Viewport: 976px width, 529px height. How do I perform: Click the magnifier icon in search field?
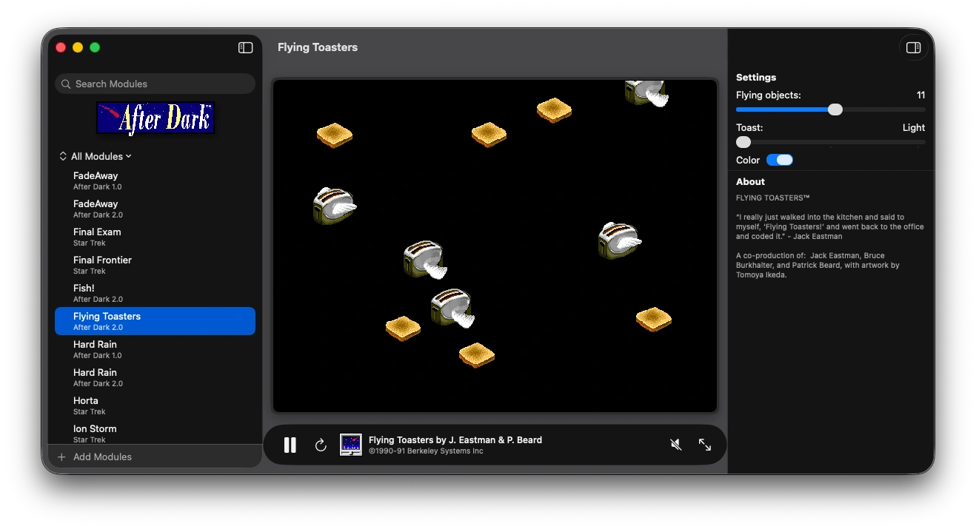click(66, 84)
